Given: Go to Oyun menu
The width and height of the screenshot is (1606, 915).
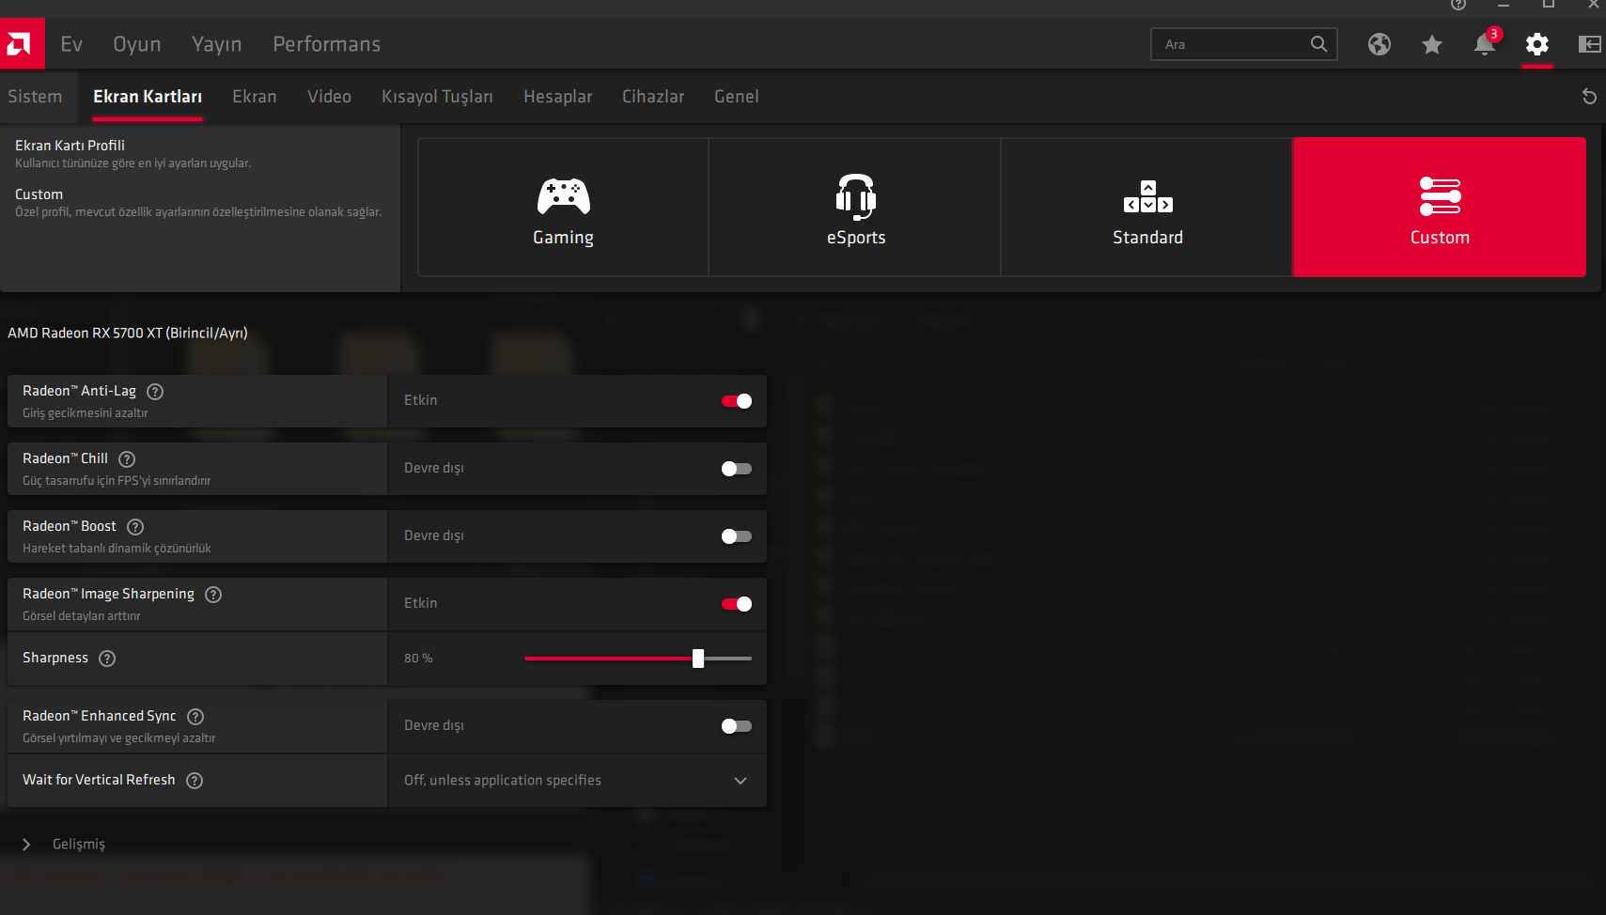Looking at the screenshot, I should 137,44.
